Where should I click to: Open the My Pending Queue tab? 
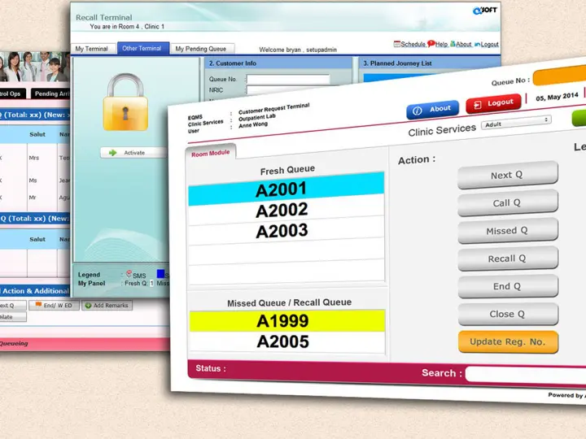point(201,49)
